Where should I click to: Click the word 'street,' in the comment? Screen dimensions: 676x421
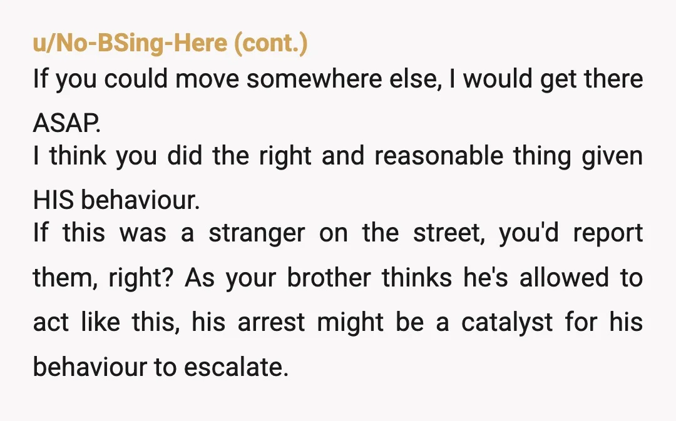[449, 233]
